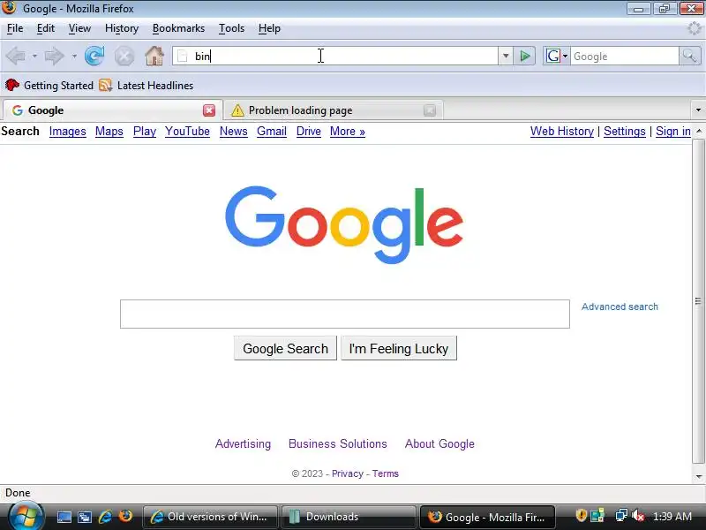Click the page vertical scrollbar thumb
Screen dimensions: 706x530
pos(698,301)
